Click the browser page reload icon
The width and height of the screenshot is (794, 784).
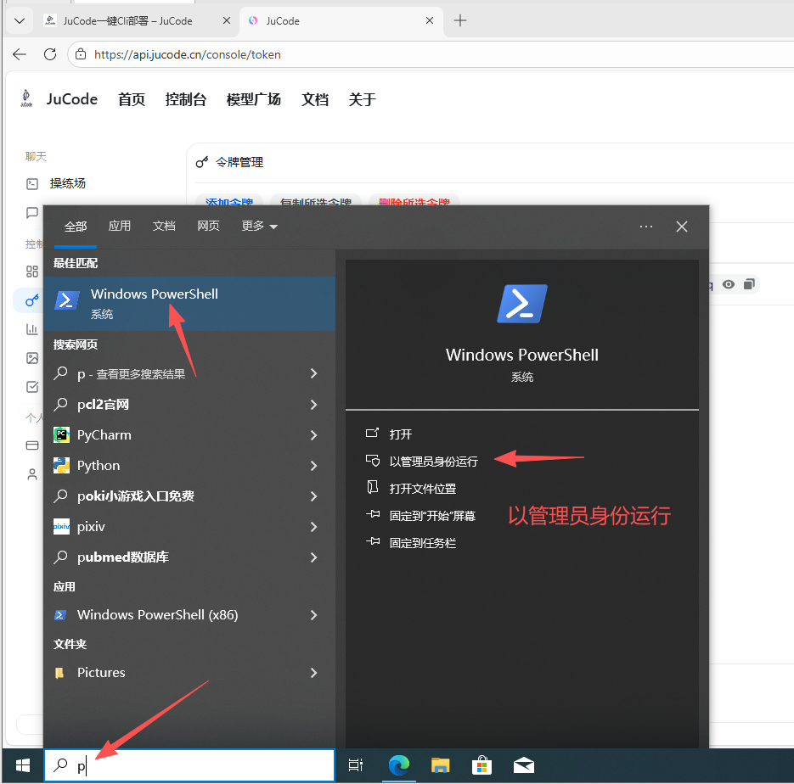[50, 54]
